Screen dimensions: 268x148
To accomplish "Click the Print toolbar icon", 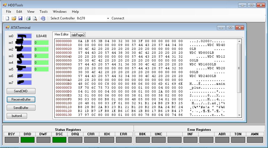I will click(x=28, y=18).
